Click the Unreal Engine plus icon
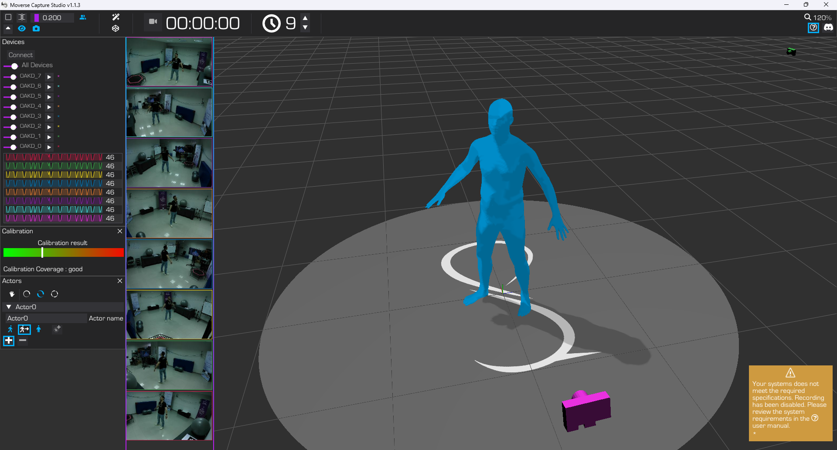 (57, 329)
